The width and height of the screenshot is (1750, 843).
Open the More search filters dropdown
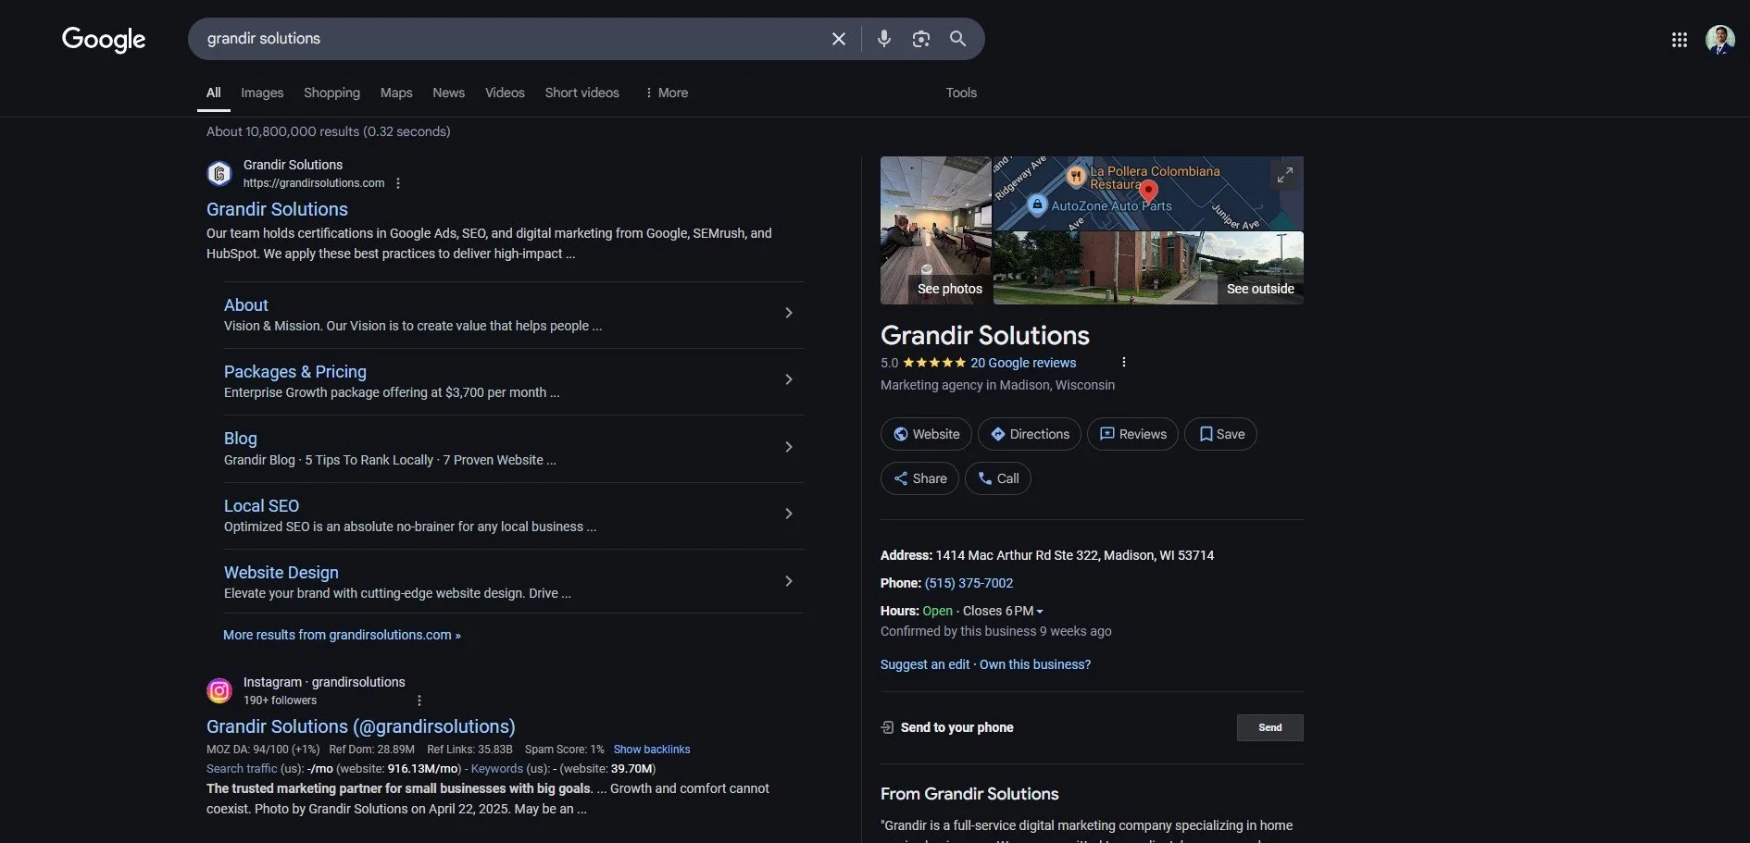[x=667, y=93]
